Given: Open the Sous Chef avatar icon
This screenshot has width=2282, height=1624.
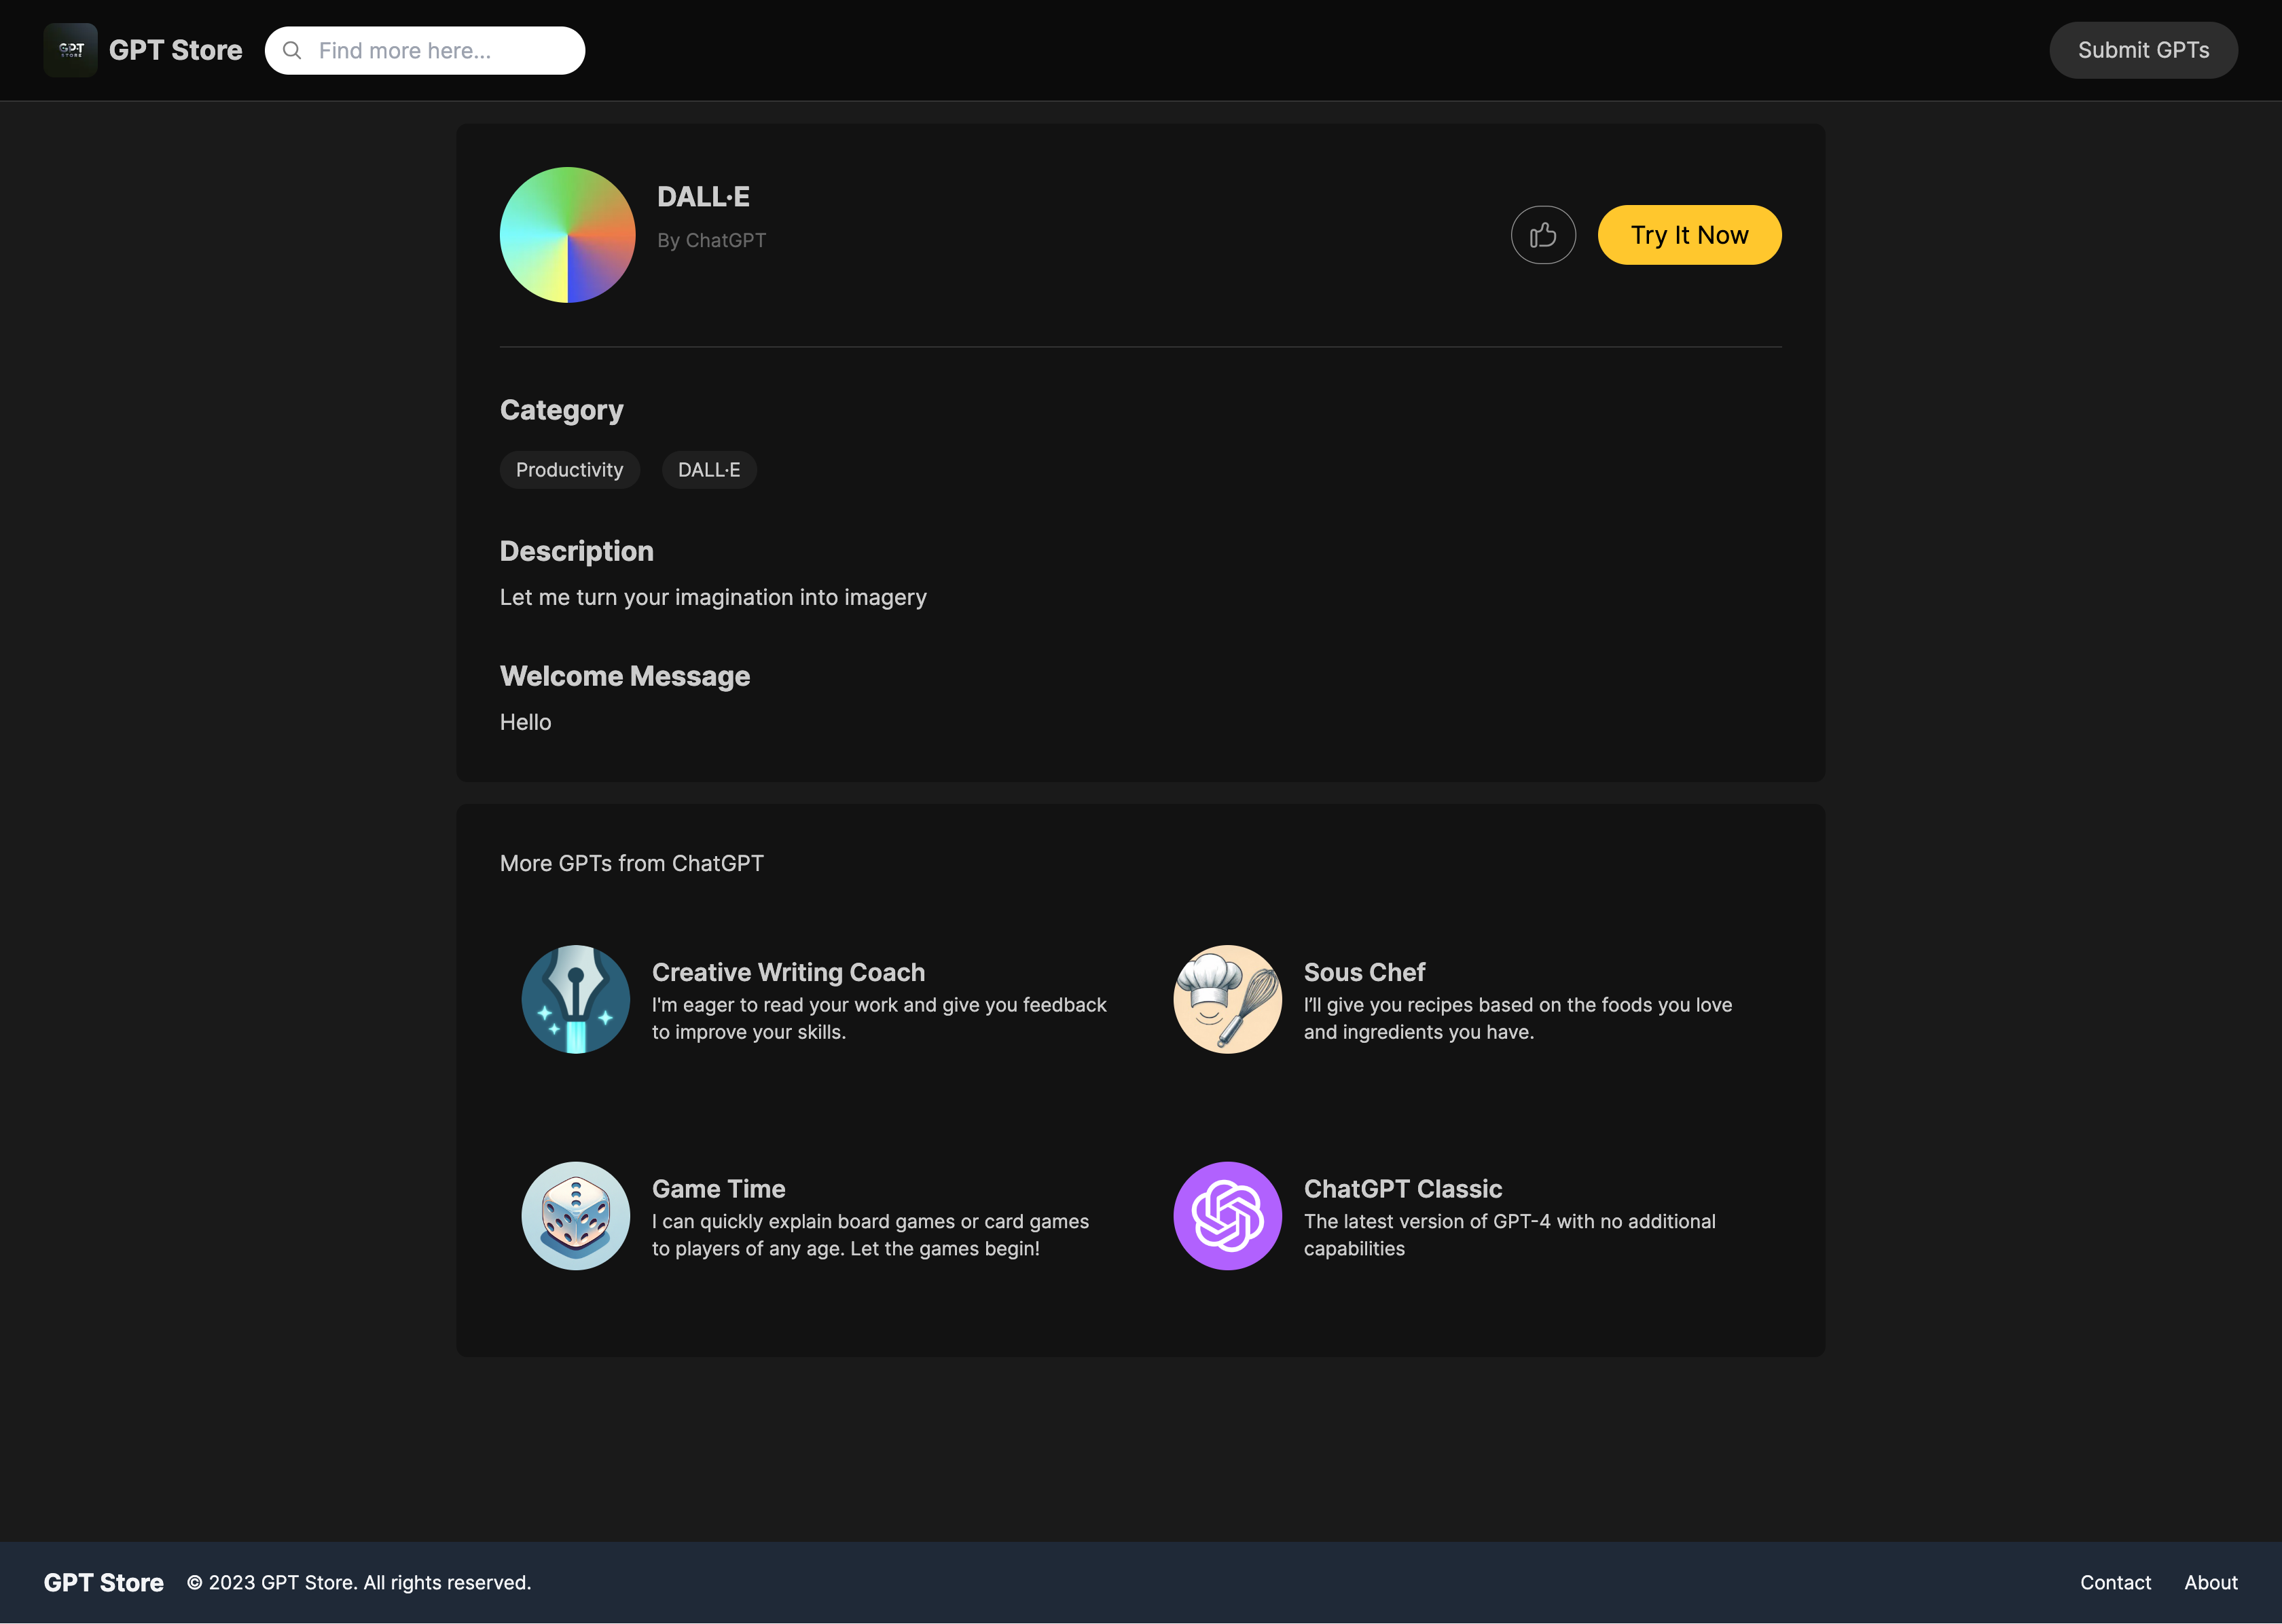Looking at the screenshot, I should [x=1227, y=999].
